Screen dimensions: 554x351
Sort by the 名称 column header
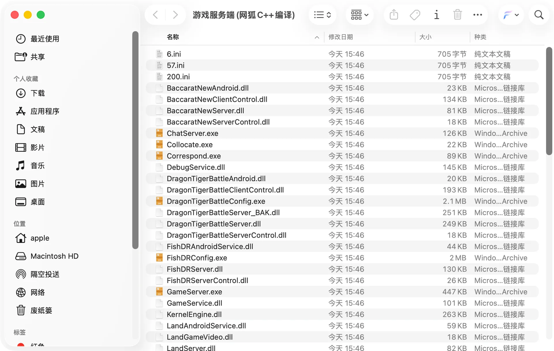pos(173,37)
